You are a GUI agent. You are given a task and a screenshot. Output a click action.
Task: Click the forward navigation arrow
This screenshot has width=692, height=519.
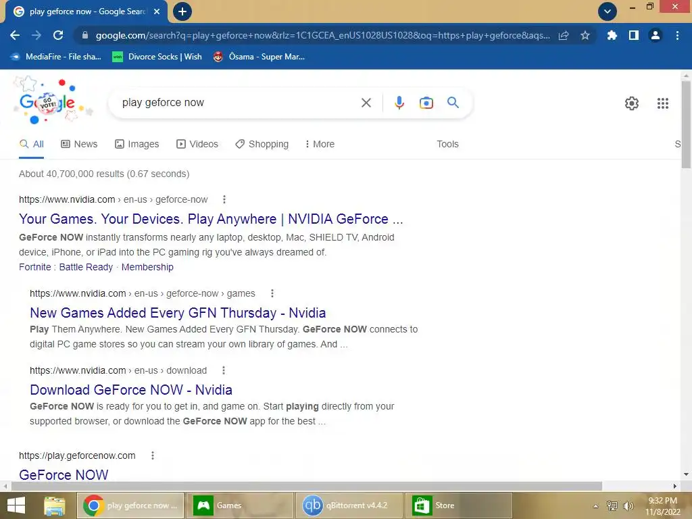pos(36,35)
